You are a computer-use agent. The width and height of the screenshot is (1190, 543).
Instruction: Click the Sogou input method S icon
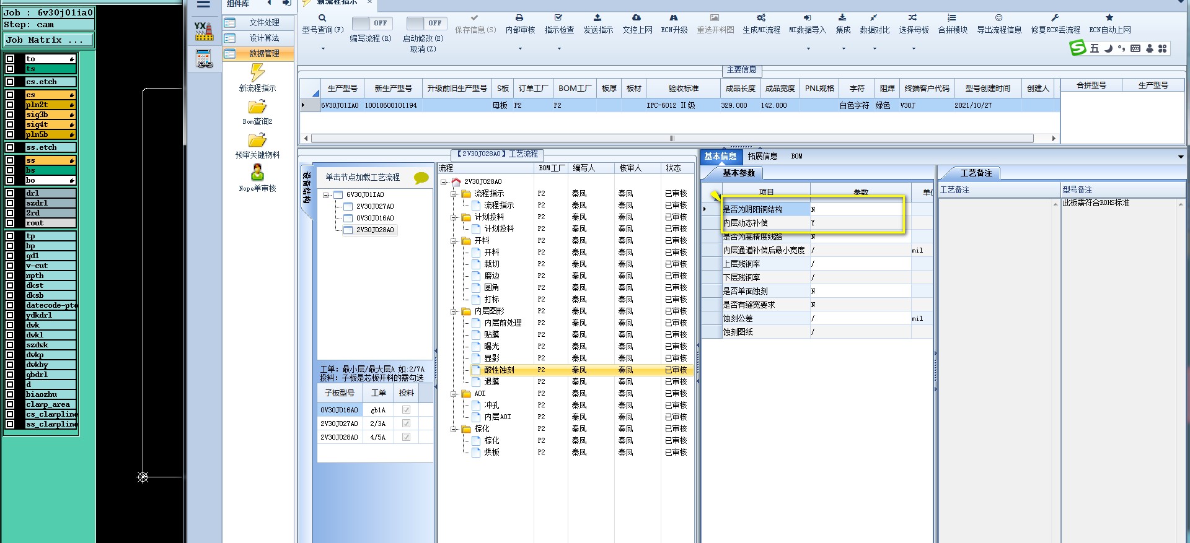tap(1078, 48)
